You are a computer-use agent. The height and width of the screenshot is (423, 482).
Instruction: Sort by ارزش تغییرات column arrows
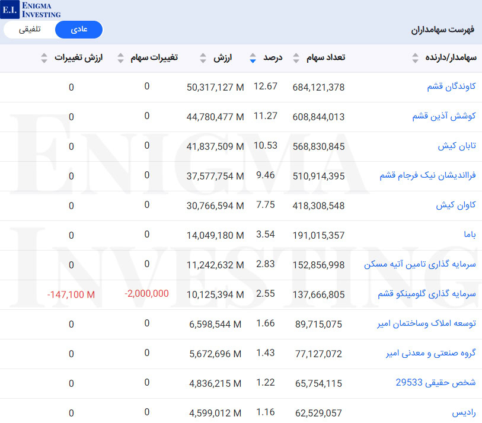pos(44,58)
